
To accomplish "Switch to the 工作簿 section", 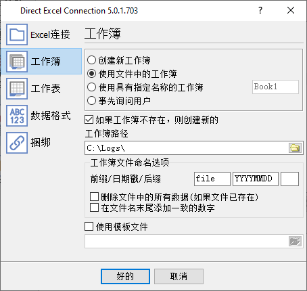I will click(41, 62).
